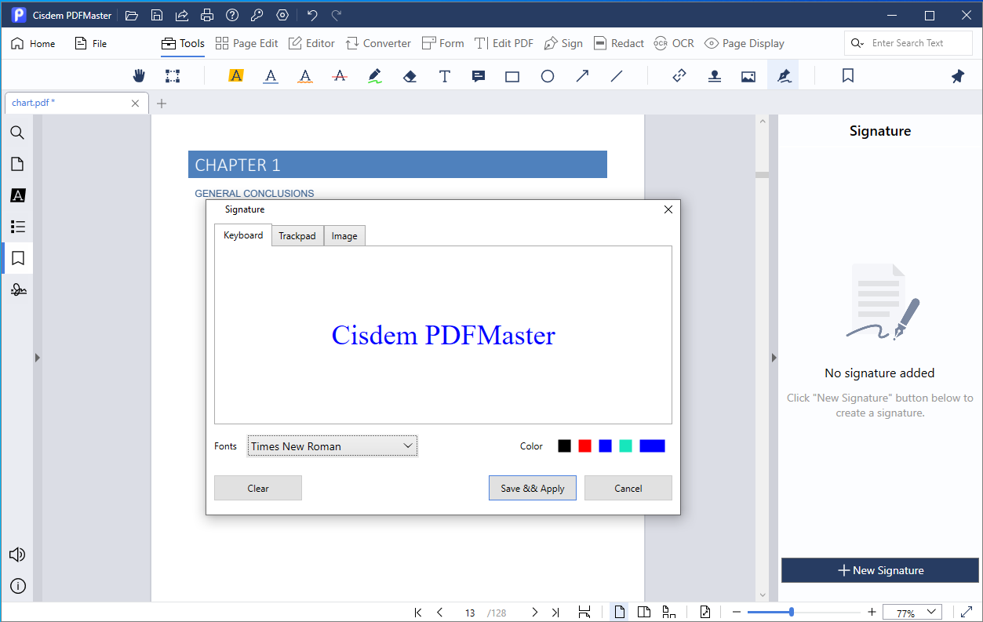Select the Strikethrough tool
This screenshot has height=622, width=983.
coord(340,76)
